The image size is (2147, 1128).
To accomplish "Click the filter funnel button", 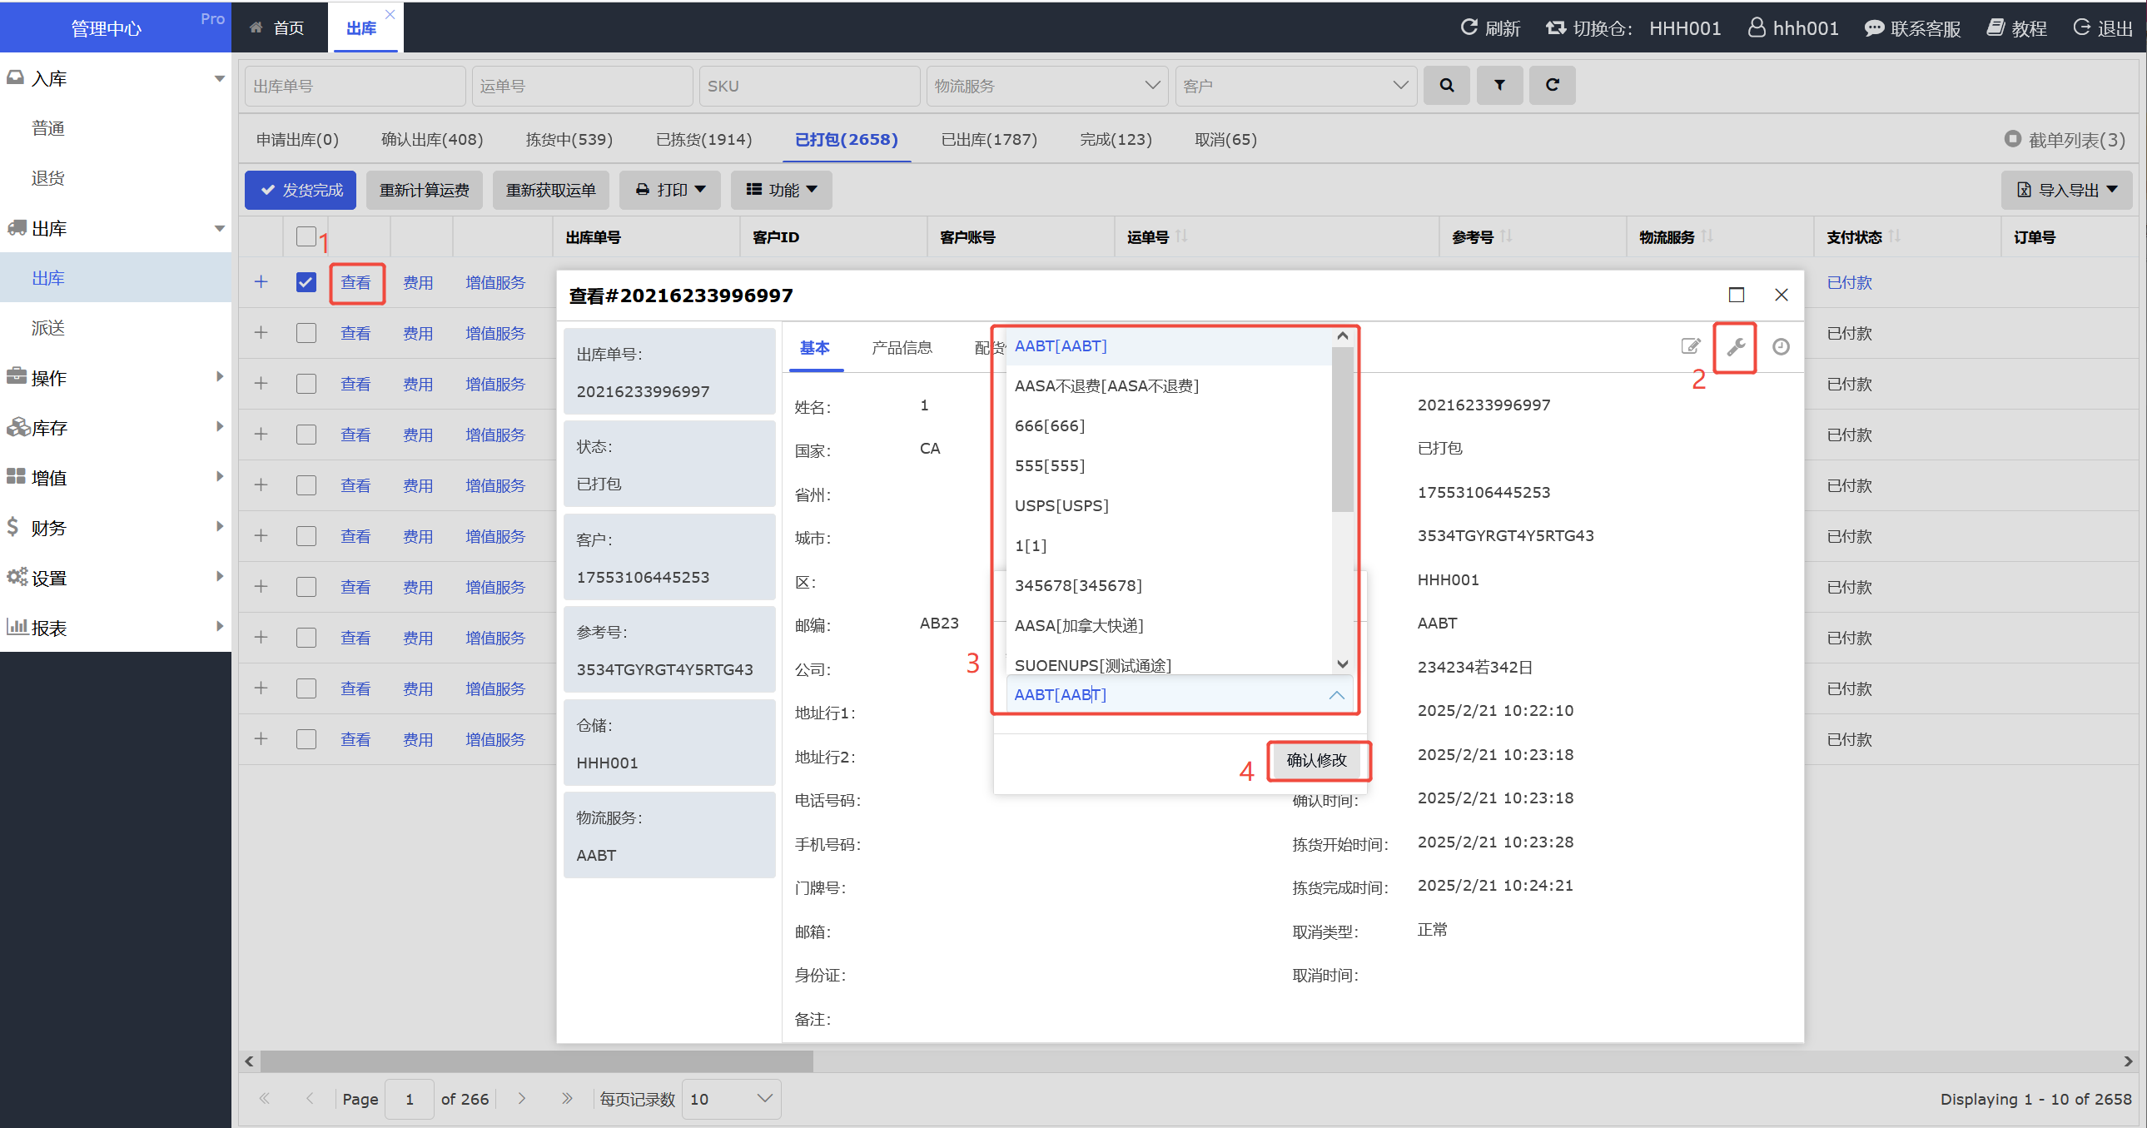I will (1499, 85).
